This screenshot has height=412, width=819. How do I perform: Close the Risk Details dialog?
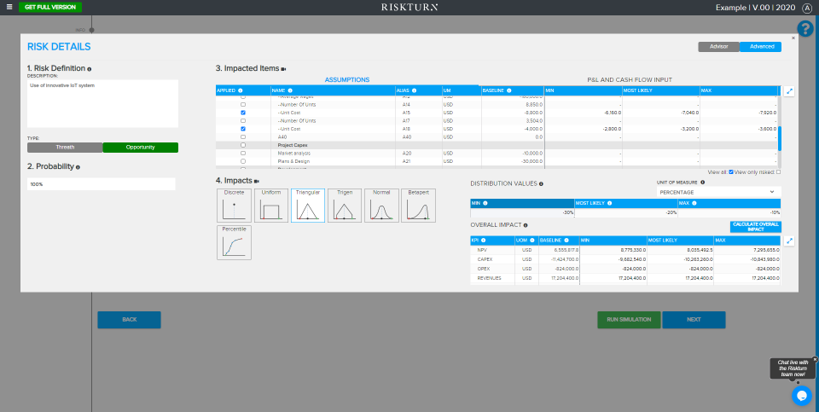(x=793, y=38)
